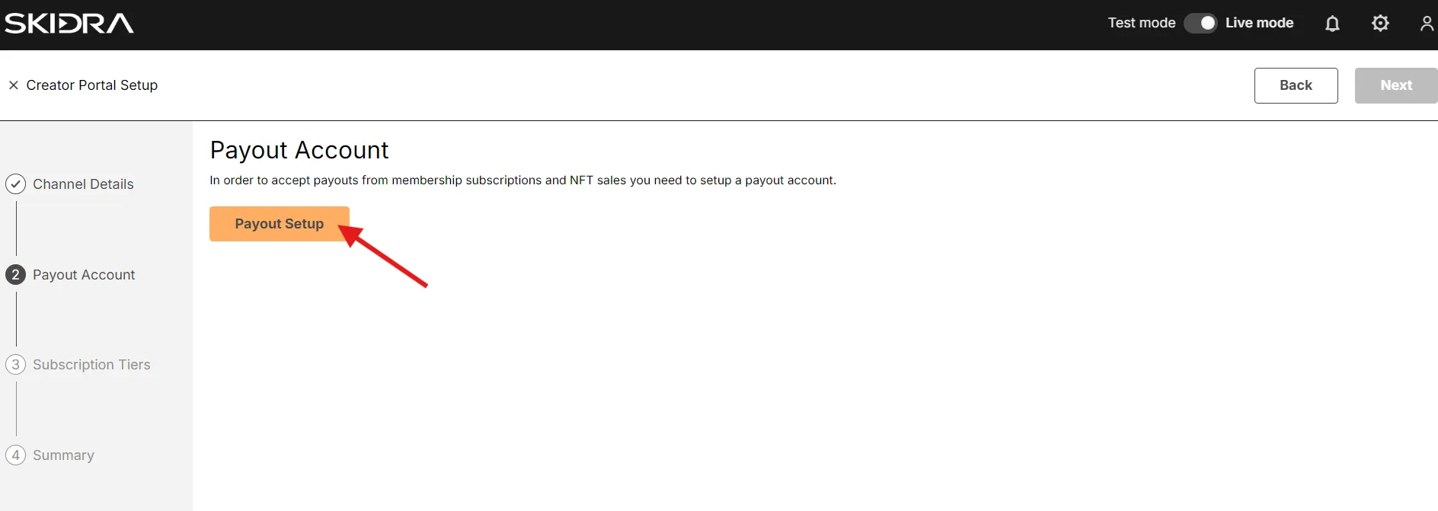Click the Skidra logo
1438x511 pixels.
click(x=69, y=24)
